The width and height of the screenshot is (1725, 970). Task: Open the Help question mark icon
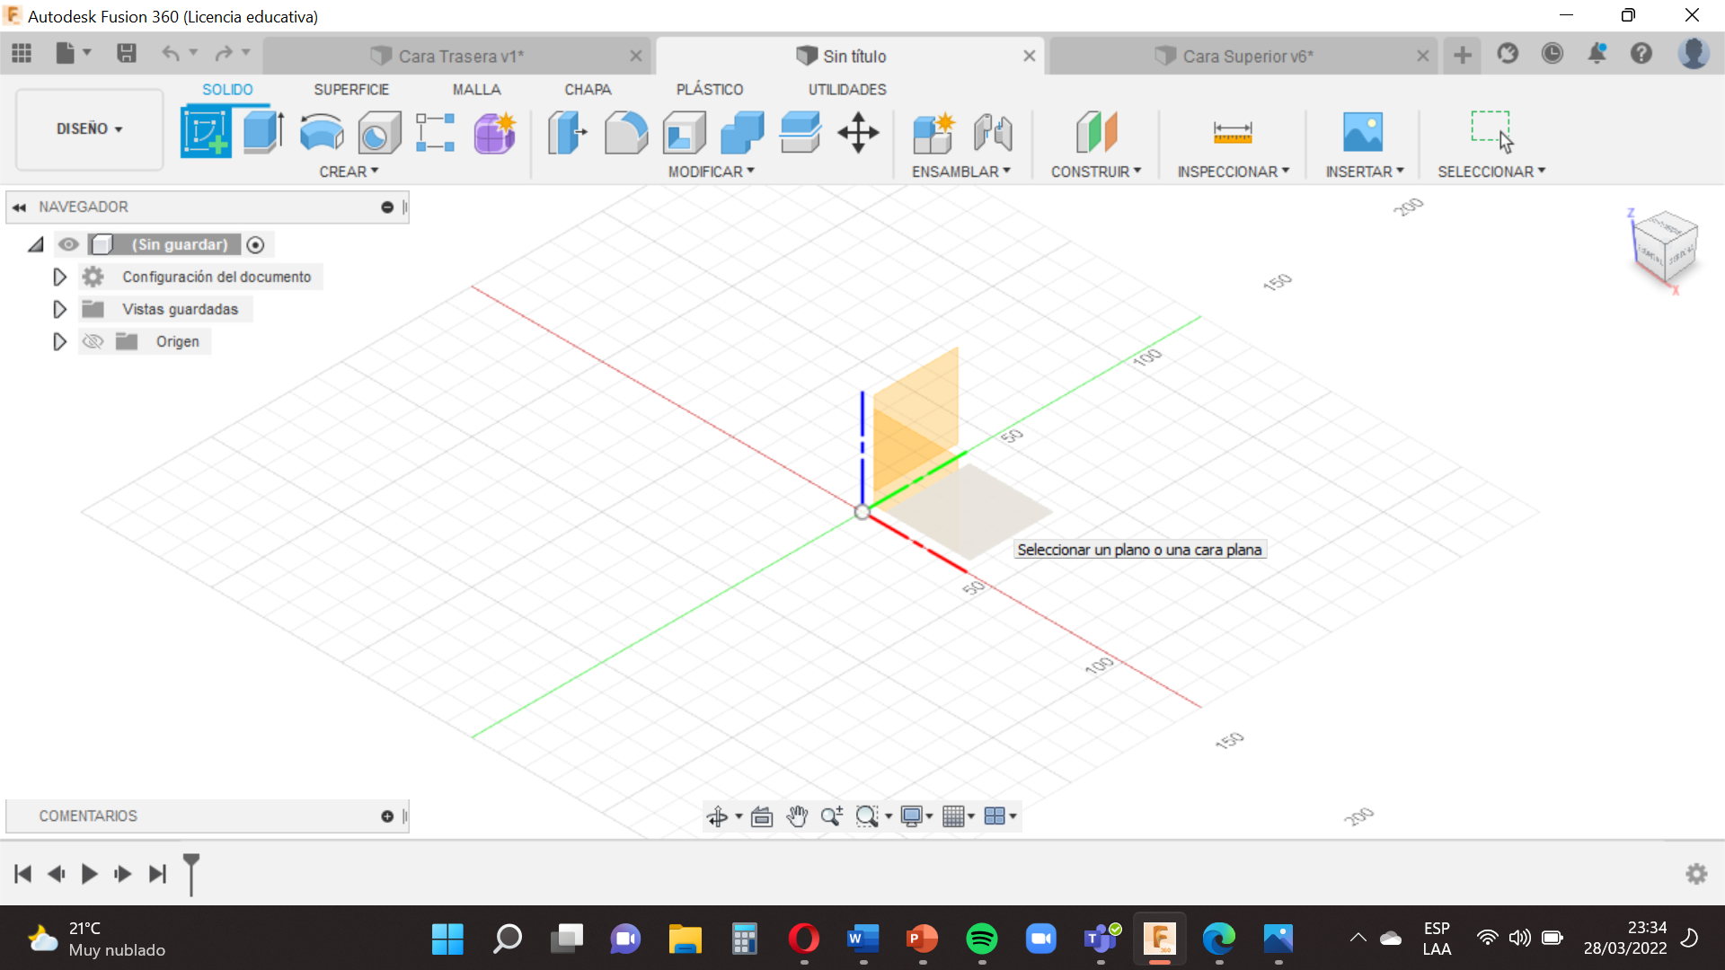[1641, 54]
